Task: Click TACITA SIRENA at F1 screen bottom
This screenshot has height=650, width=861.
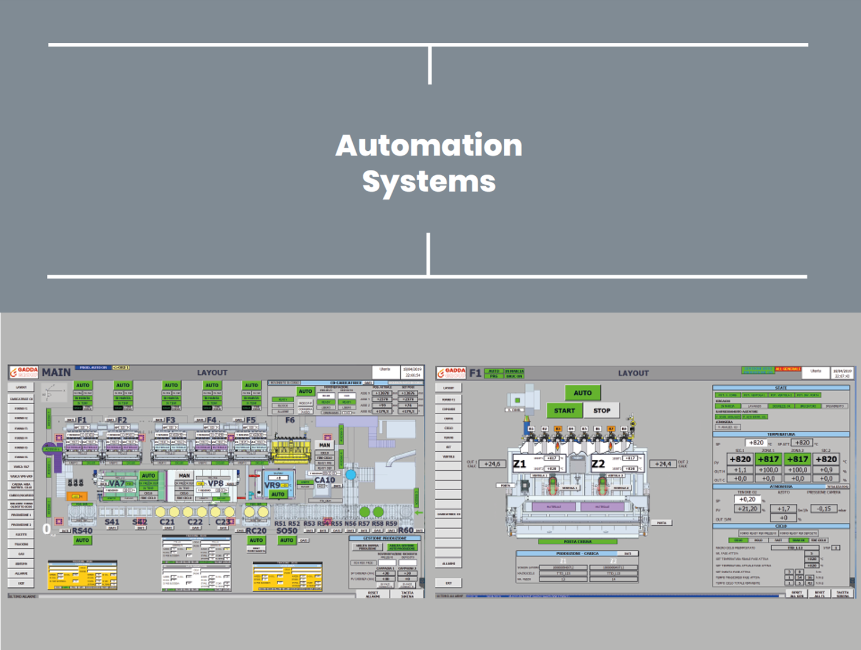Action: (842, 594)
